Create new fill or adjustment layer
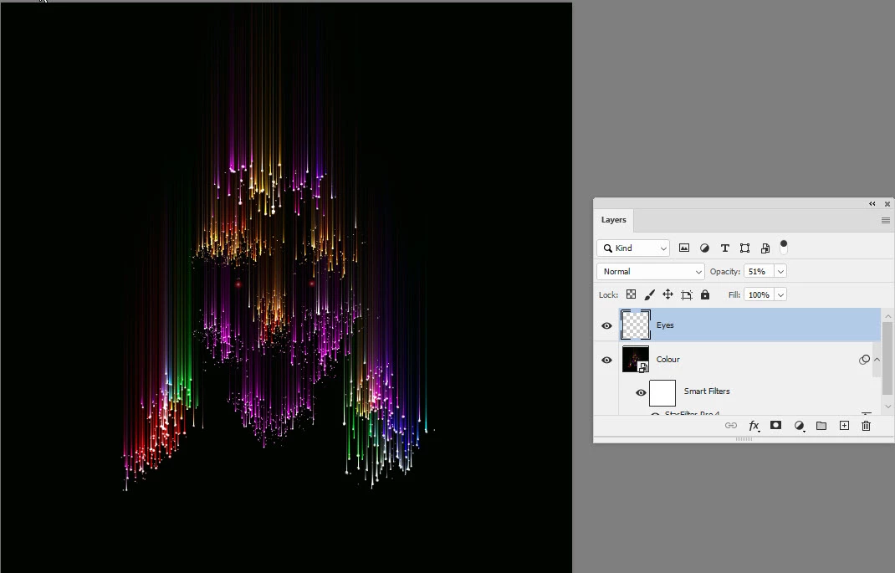The height and width of the screenshot is (573, 895). [799, 425]
